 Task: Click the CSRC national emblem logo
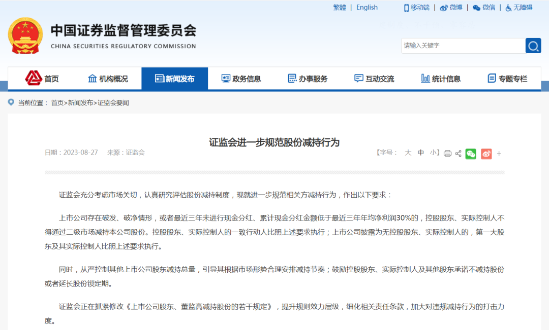(25, 35)
